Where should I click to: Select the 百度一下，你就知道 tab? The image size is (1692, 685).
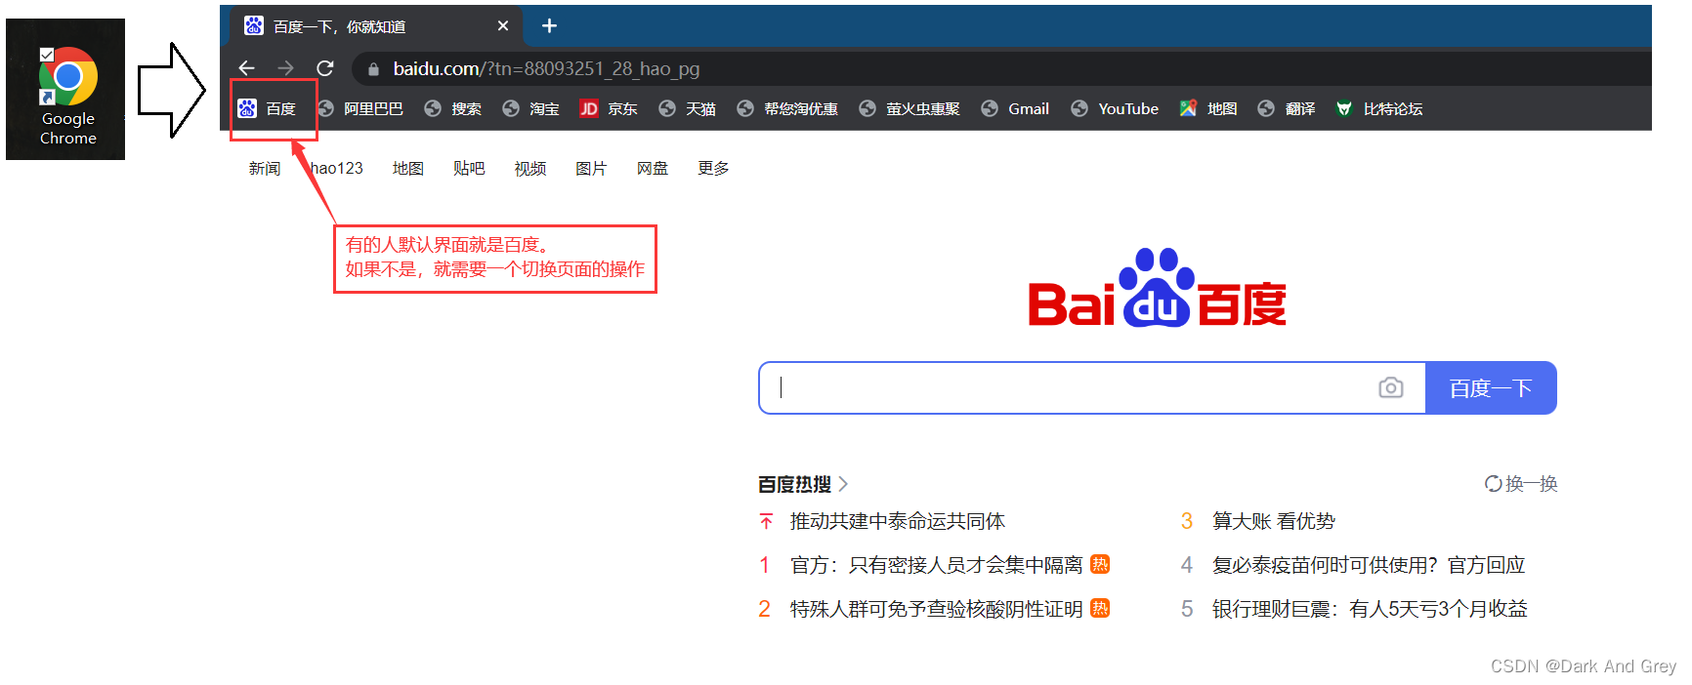[376, 26]
